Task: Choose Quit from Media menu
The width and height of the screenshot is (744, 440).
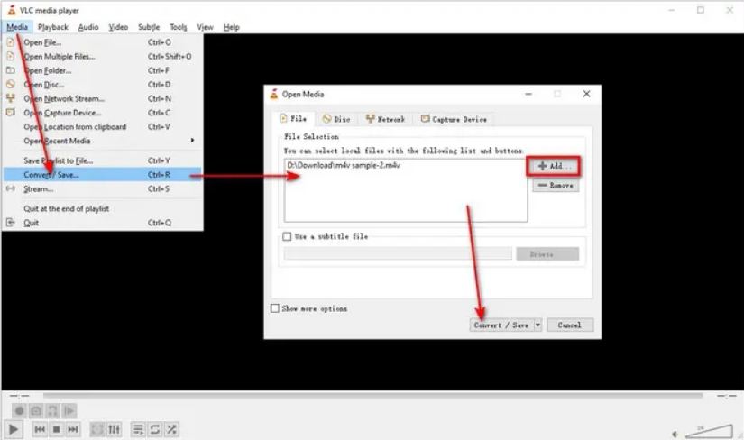Action: click(103, 223)
